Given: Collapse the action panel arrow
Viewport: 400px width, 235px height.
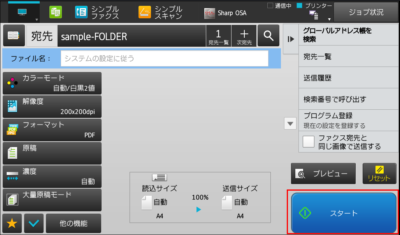Looking at the screenshot, I should pos(291,39).
